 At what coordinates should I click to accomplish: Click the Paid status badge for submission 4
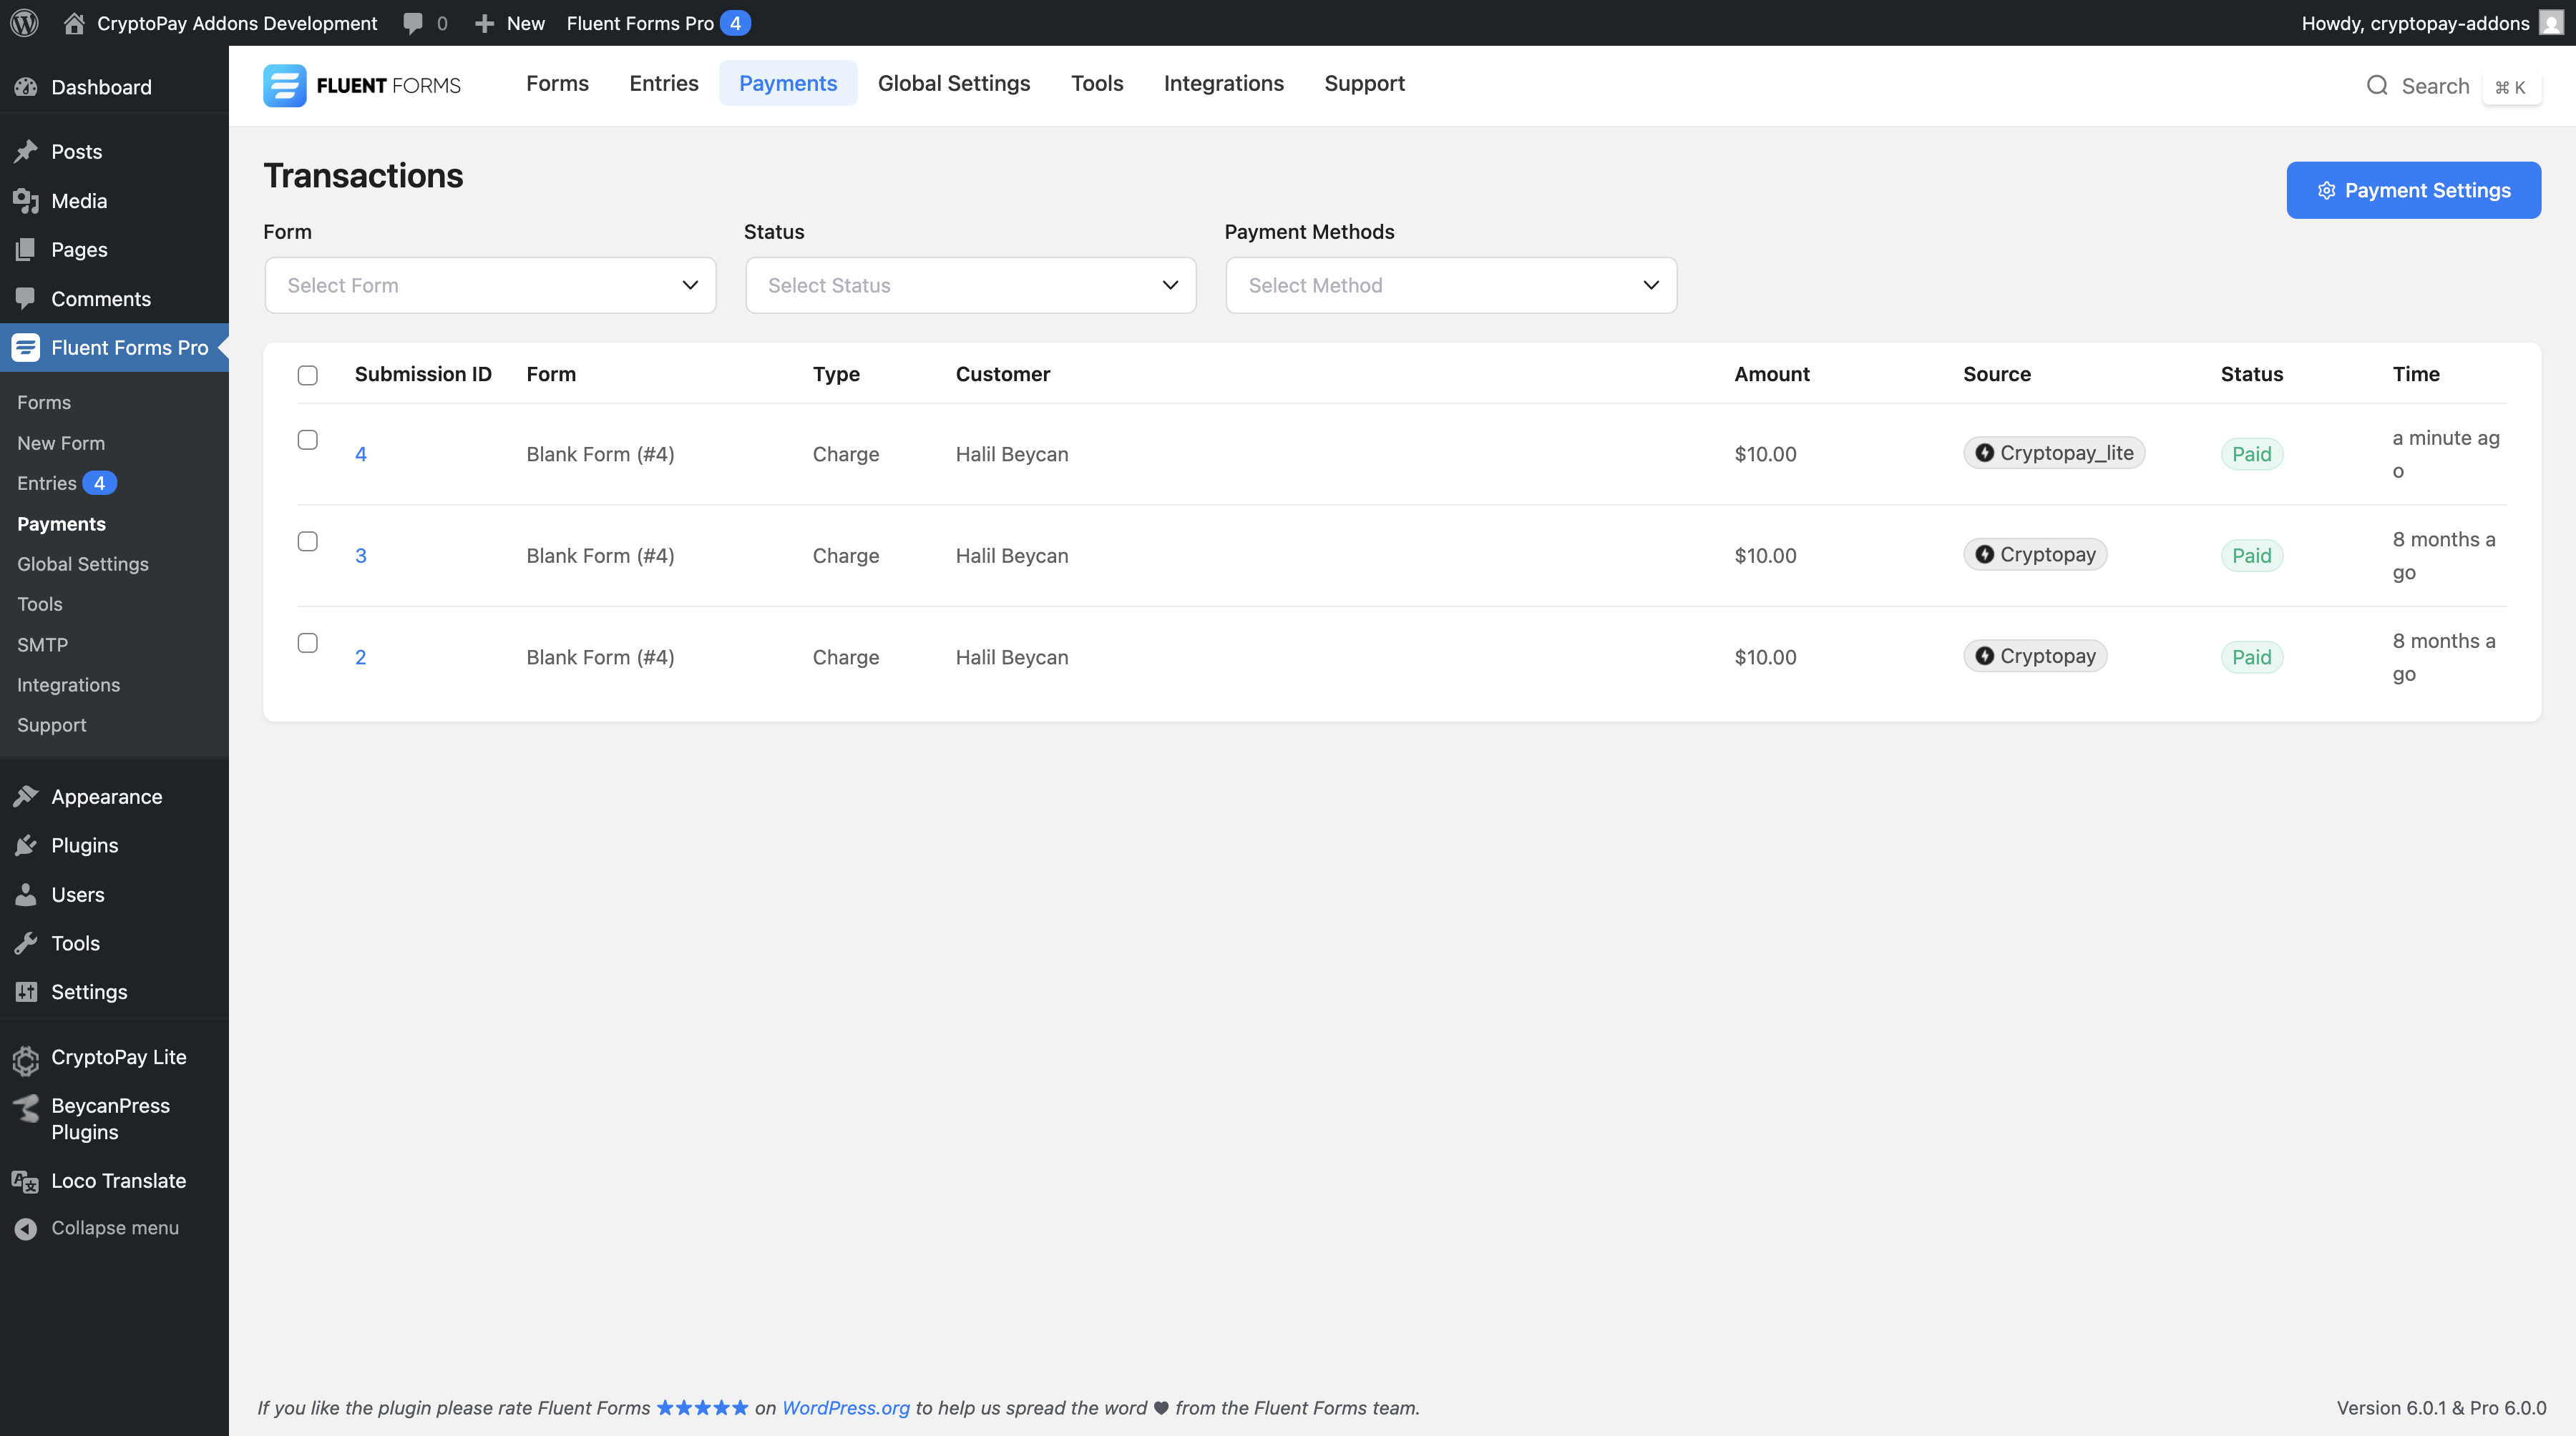coord(2251,455)
